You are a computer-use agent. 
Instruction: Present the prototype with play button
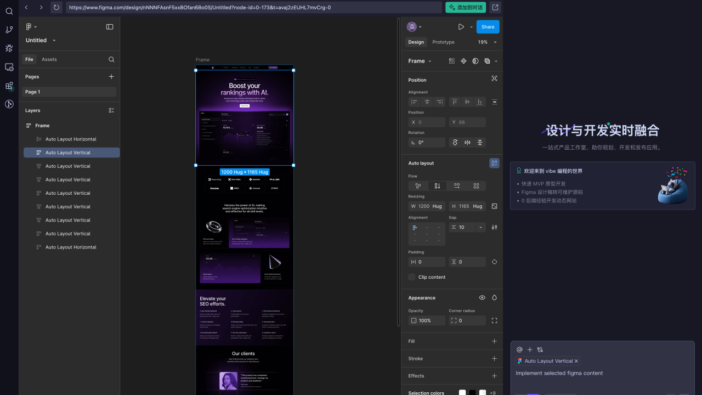(x=461, y=27)
